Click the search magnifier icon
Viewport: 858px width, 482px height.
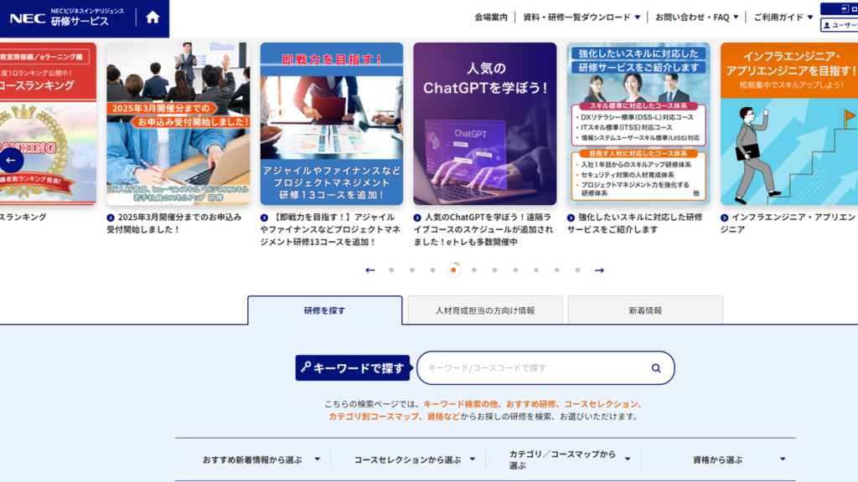pyautogui.click(x=656, y=367)
